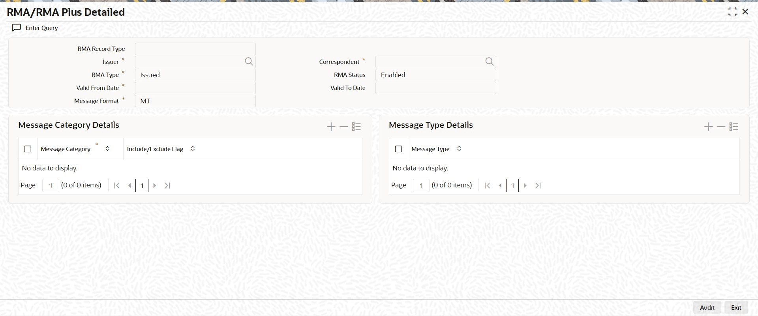The height and width of the screenshot is (316, 758).
Task: Open single view for Message Type Details
Action: [734, 127]
